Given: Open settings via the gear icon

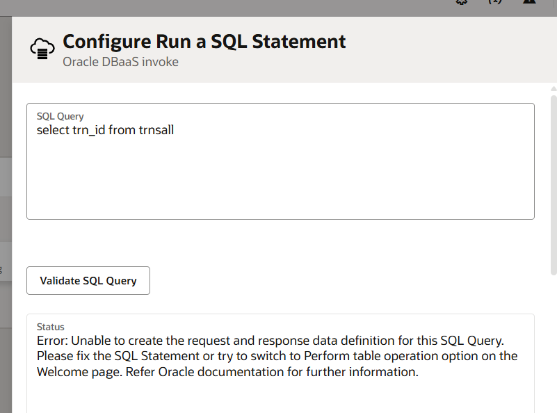Looking at the screenshot, I should click(x=460, y=3).
